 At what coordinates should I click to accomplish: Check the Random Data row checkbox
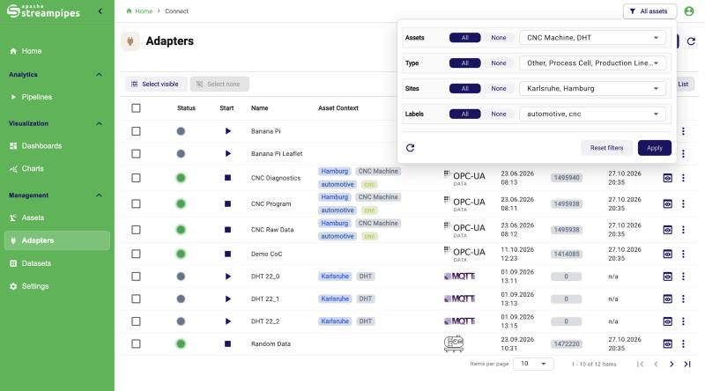point(136,343)
